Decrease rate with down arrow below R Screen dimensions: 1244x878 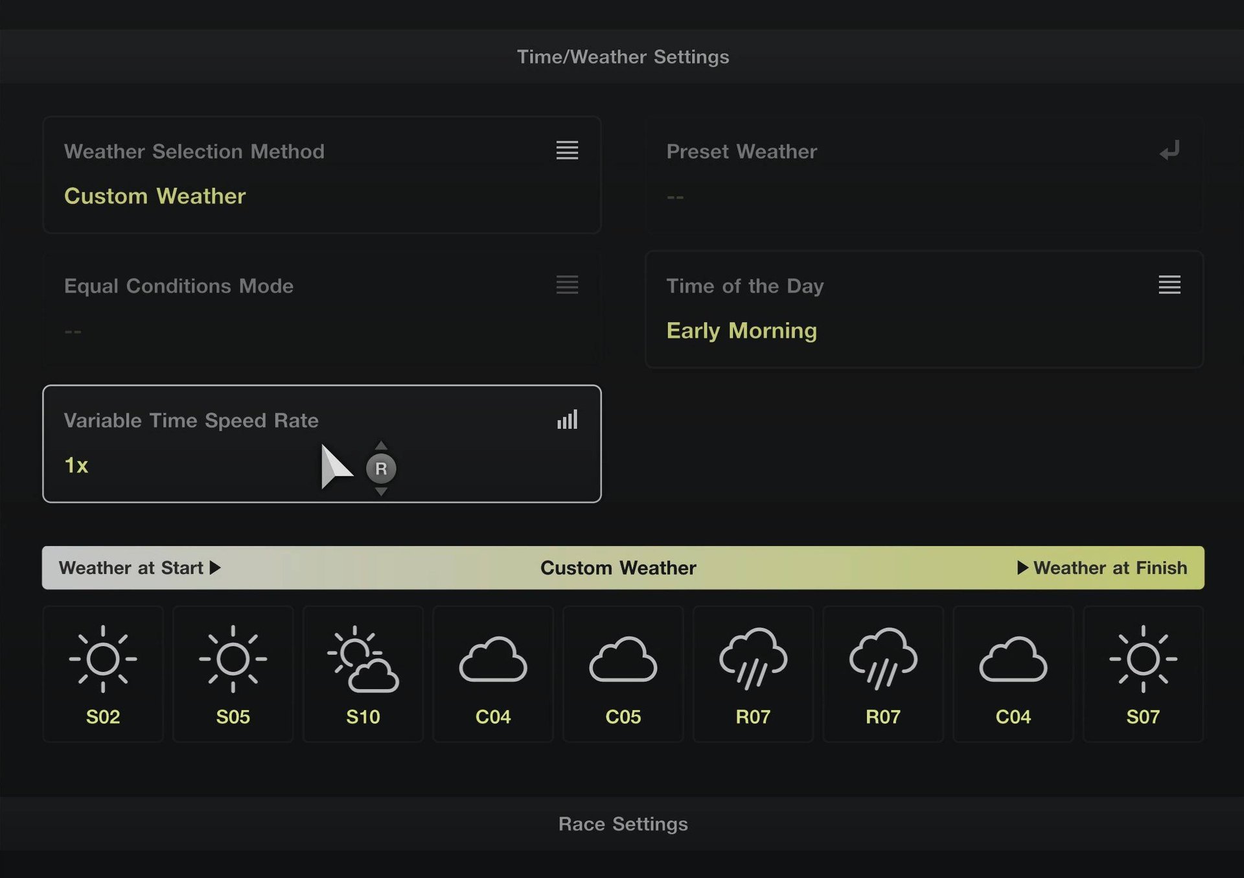click(381, 492)
